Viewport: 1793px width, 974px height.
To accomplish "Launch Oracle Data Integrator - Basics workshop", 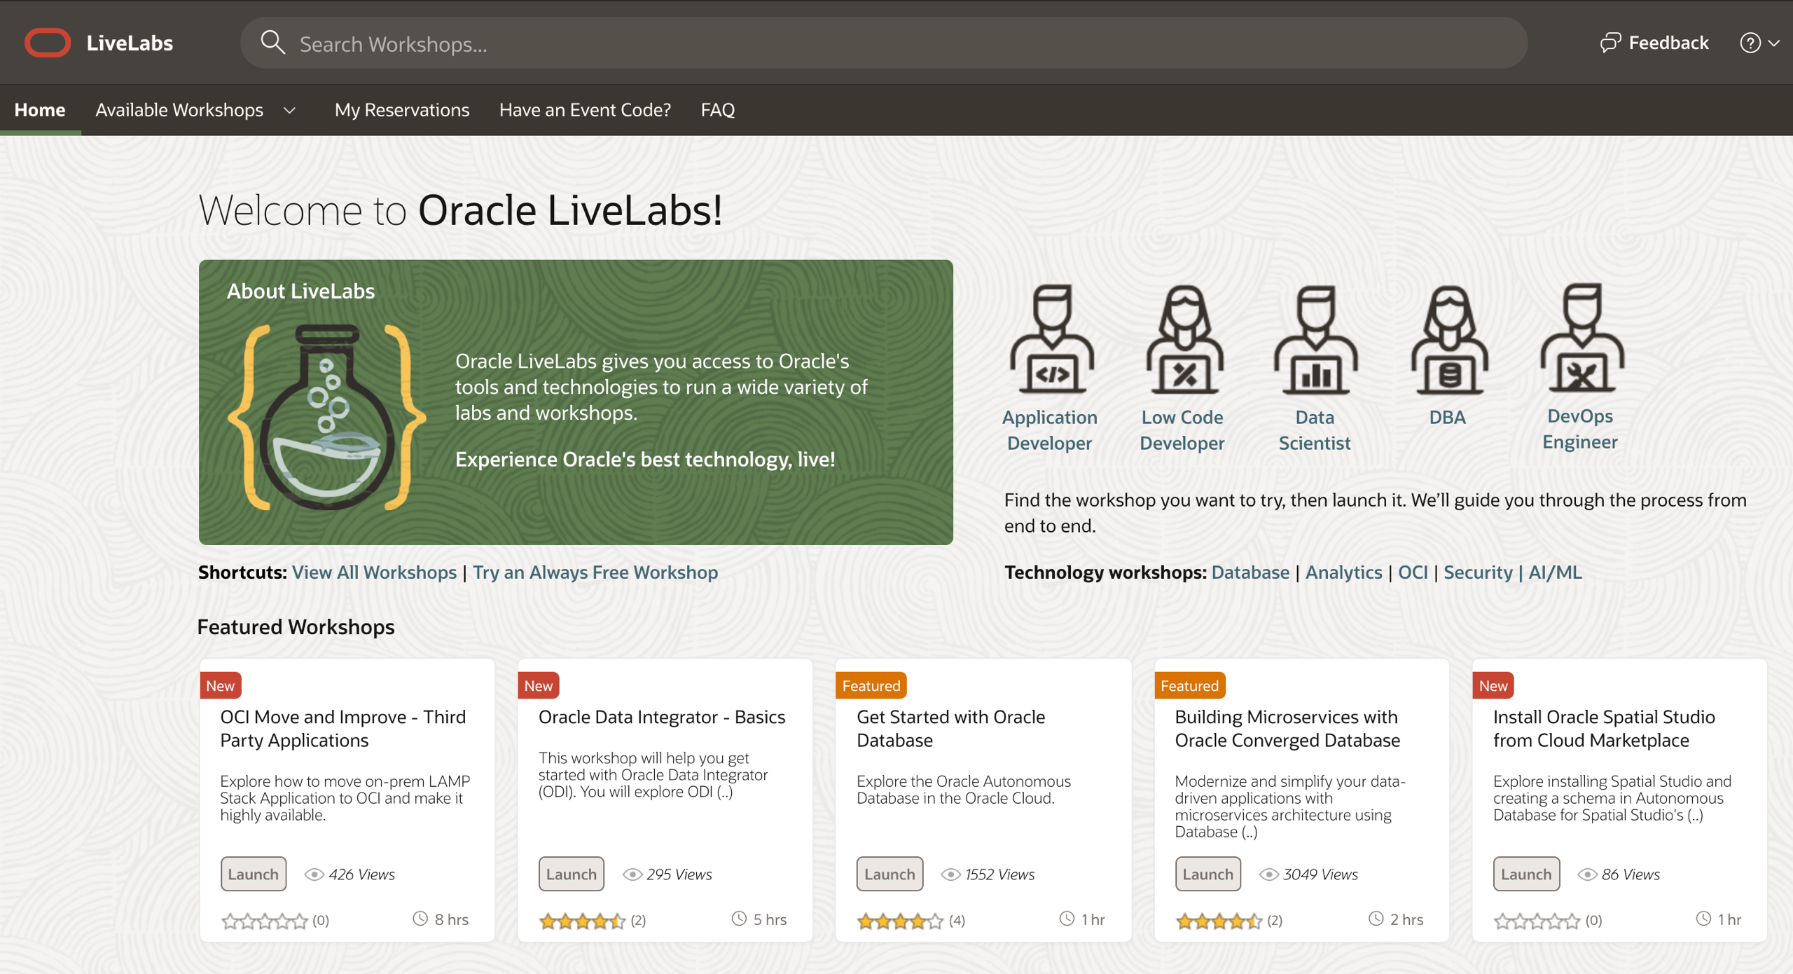I will tap(572, 874).
